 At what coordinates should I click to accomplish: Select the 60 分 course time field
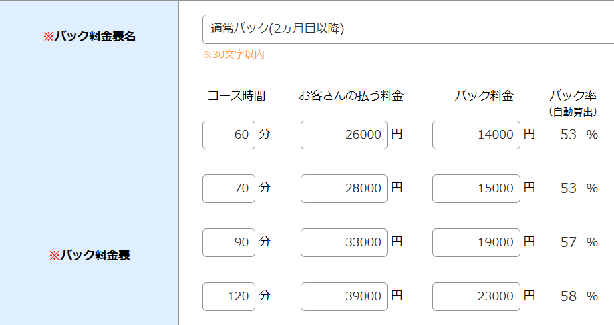pos(229,135)
